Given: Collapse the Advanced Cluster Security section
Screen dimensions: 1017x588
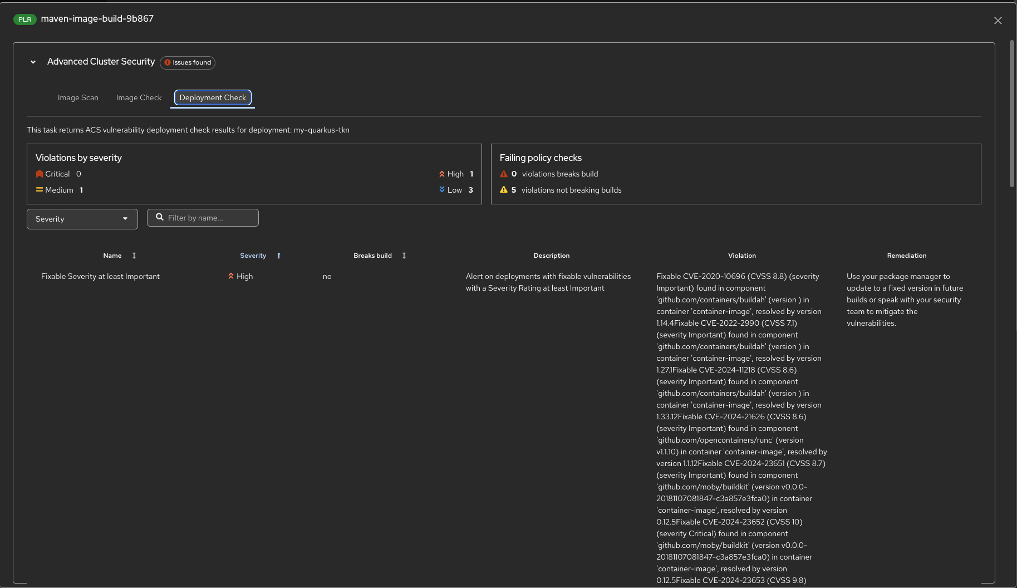Looking at the screenshot, I should coord(33,62).
